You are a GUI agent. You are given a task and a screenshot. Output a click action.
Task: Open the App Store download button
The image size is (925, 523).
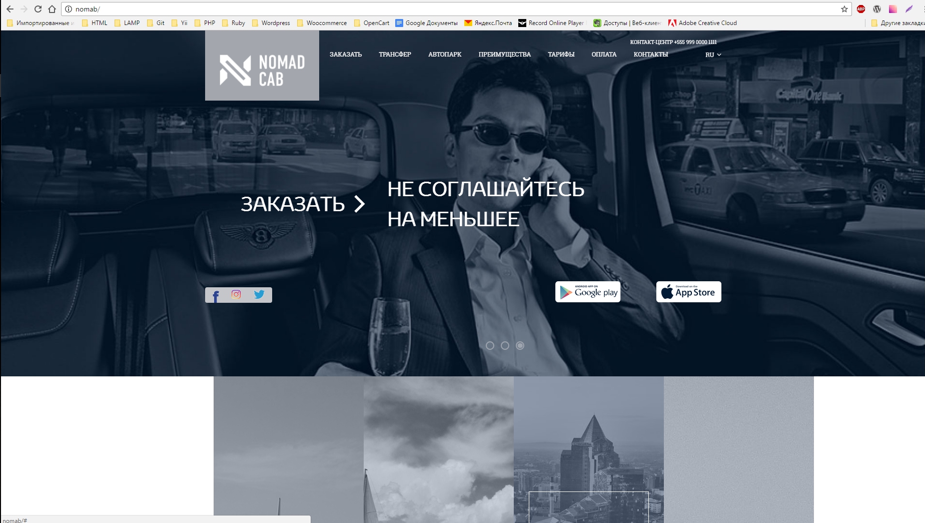(689, 292)
